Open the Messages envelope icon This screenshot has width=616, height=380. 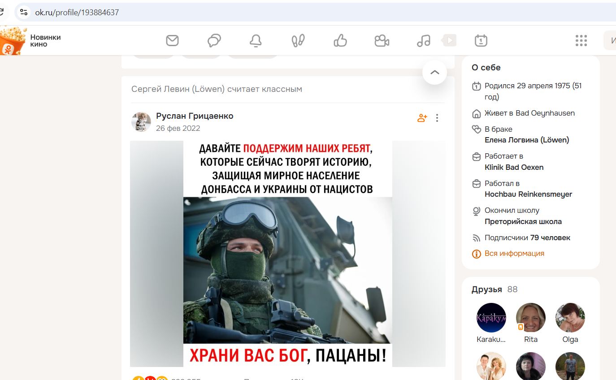172,41
